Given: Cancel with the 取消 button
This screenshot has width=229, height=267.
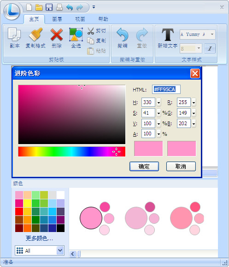Looking at the screenshot, I should (x=181, y=166).
